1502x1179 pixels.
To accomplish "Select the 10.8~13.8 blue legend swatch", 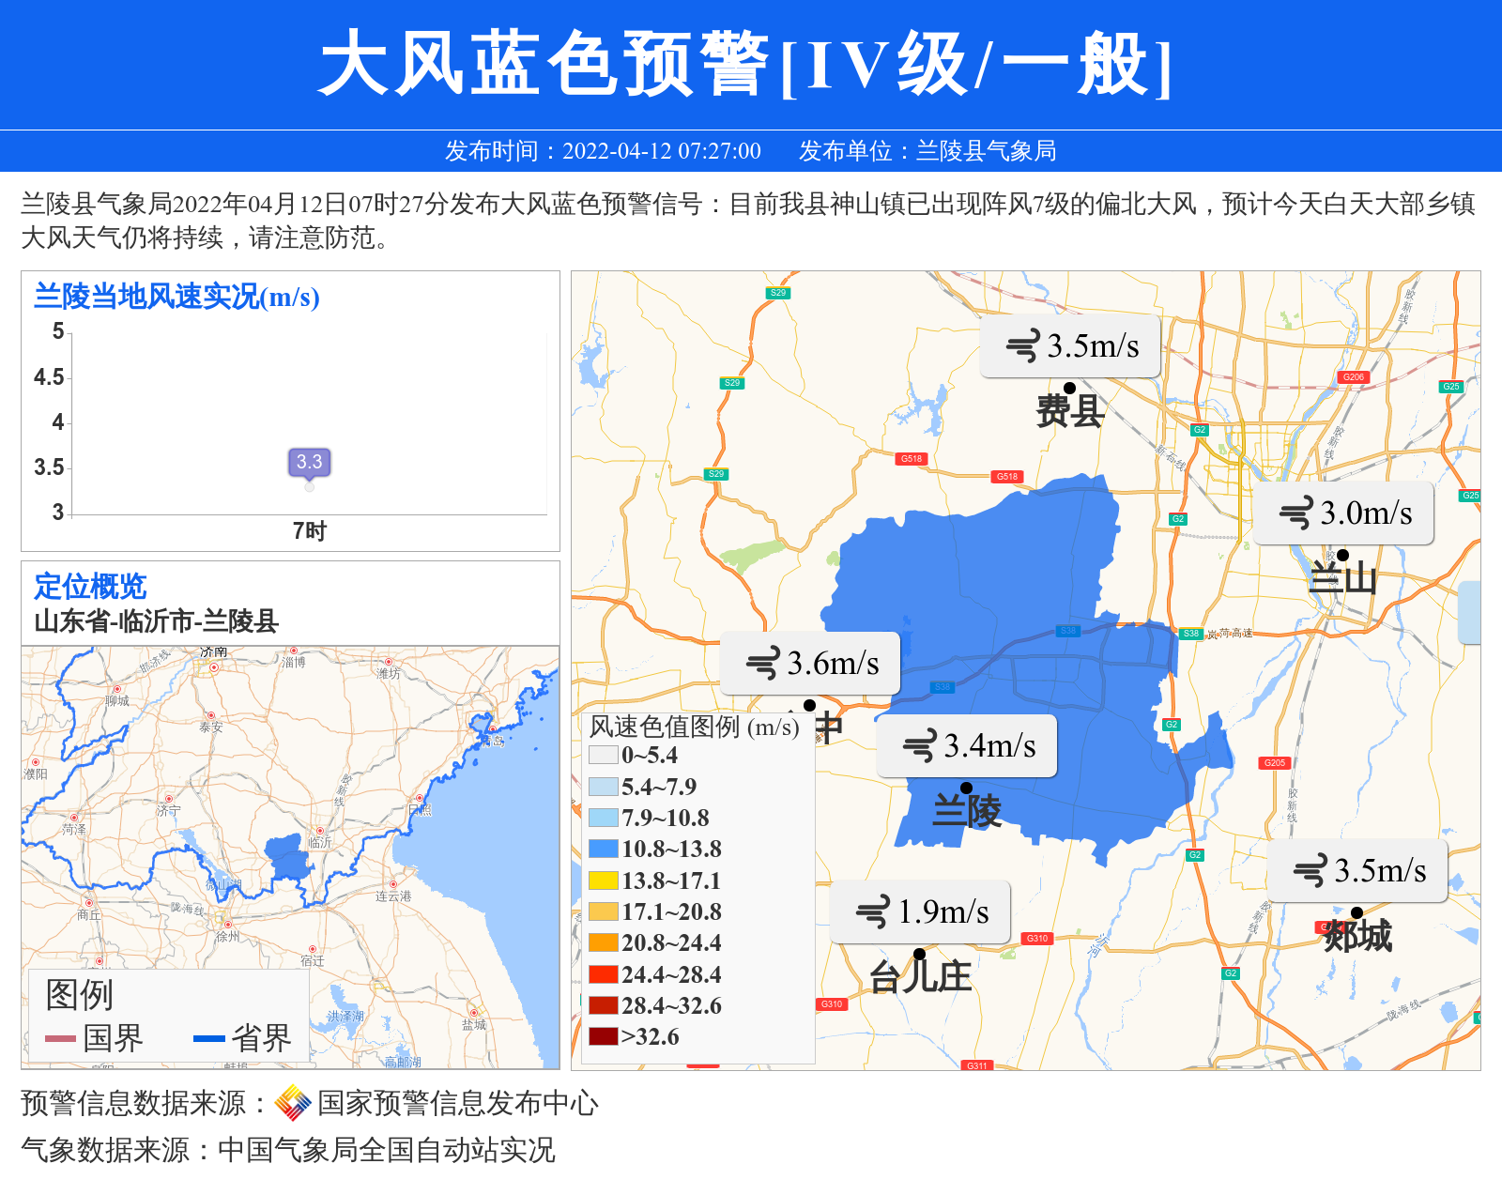I will (603, 849).
